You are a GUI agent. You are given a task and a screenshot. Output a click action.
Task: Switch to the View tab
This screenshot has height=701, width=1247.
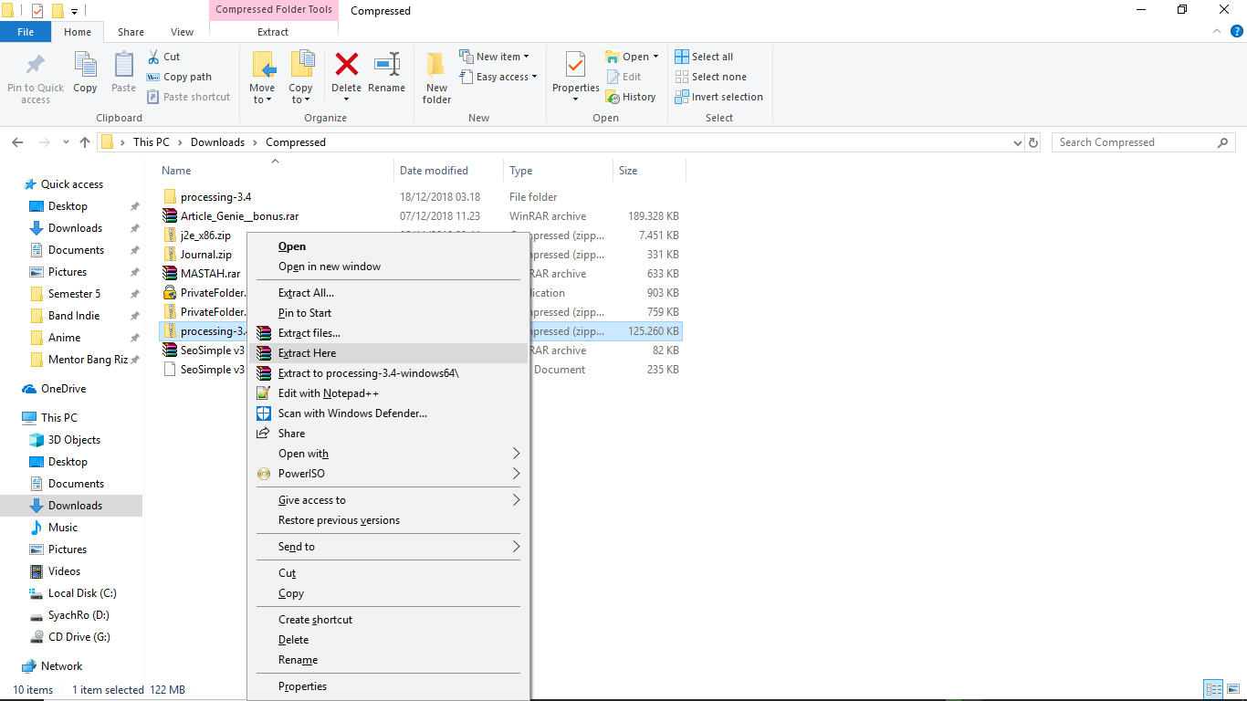coord(182,31)
